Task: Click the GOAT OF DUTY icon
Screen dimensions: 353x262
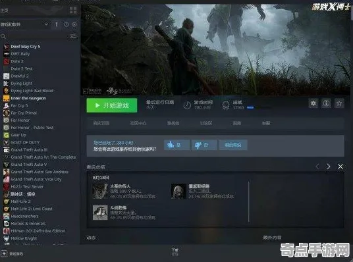Action: pos(7,142)
